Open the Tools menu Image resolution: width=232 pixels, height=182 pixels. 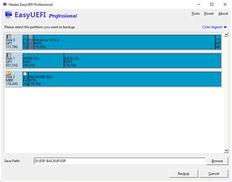195,14
